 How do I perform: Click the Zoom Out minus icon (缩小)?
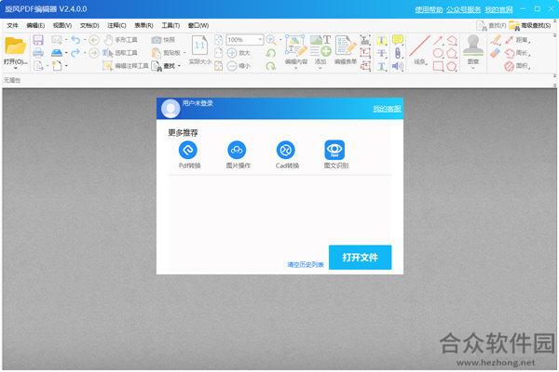(x=232, y=66)
